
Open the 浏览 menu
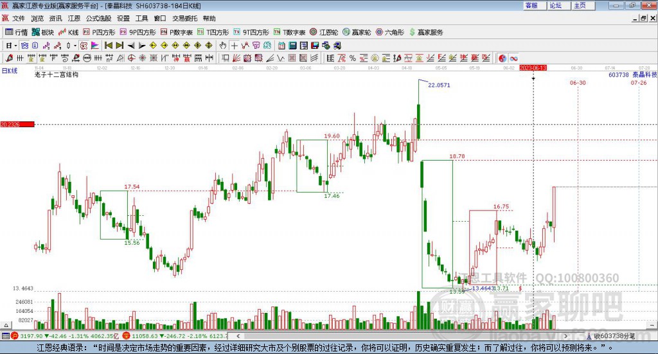pyautogui.click(x=37, y=19)
